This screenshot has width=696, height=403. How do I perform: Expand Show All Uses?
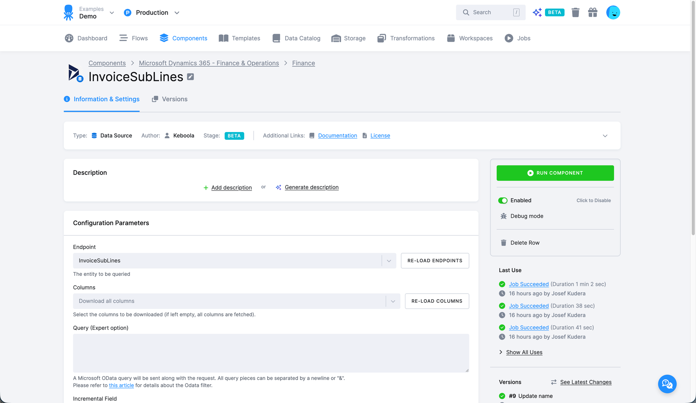(x=524, y=352)
